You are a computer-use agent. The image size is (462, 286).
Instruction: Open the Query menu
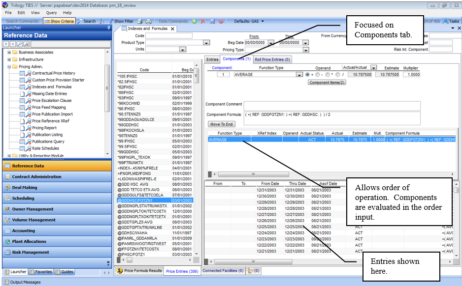point(51,12)
